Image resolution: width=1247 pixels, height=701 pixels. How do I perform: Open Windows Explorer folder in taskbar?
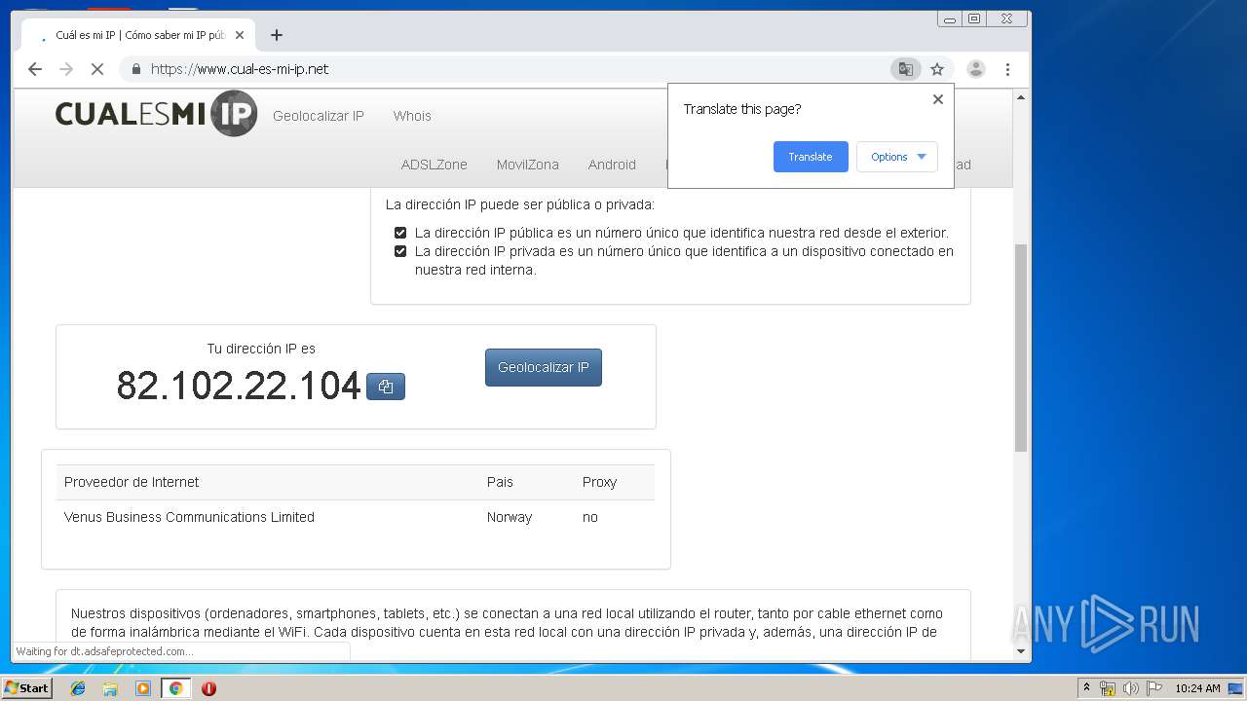pos(110,688)
